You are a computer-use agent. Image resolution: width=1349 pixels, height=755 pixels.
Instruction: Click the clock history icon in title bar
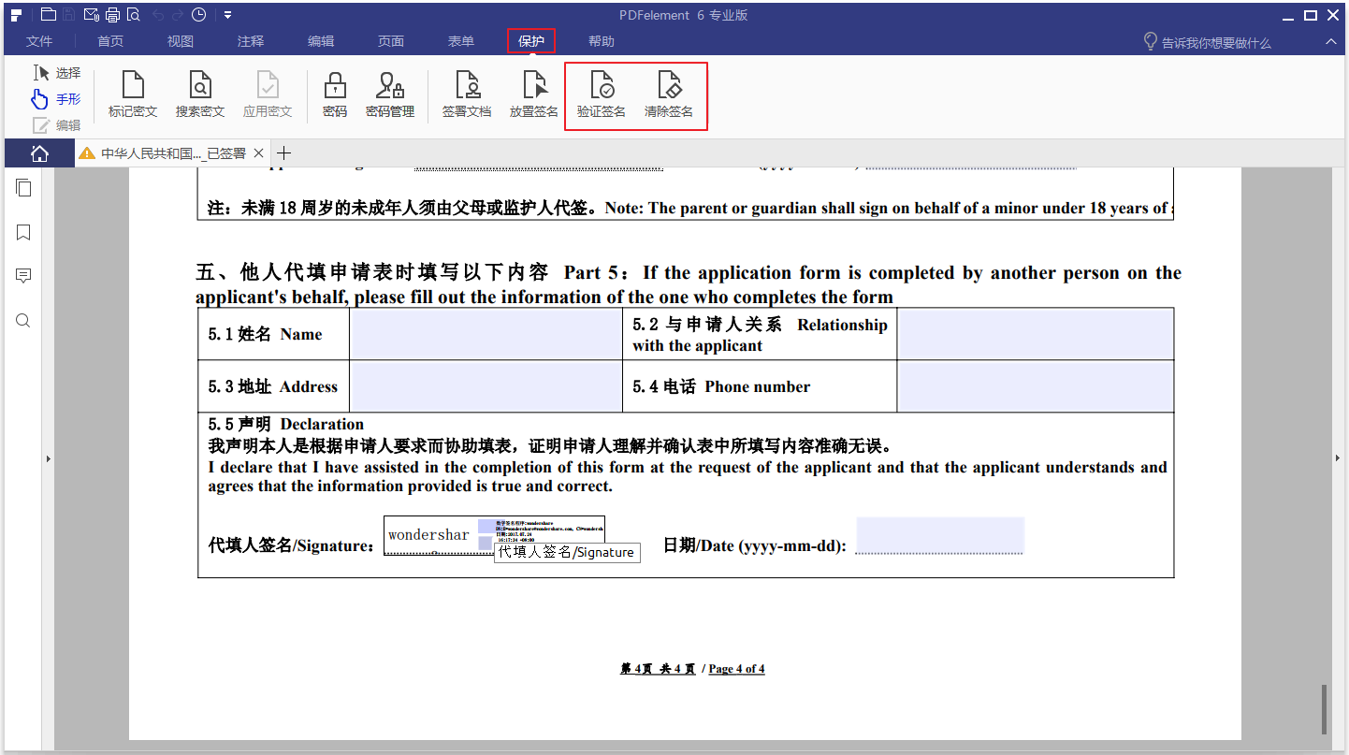tap(198, 14)
